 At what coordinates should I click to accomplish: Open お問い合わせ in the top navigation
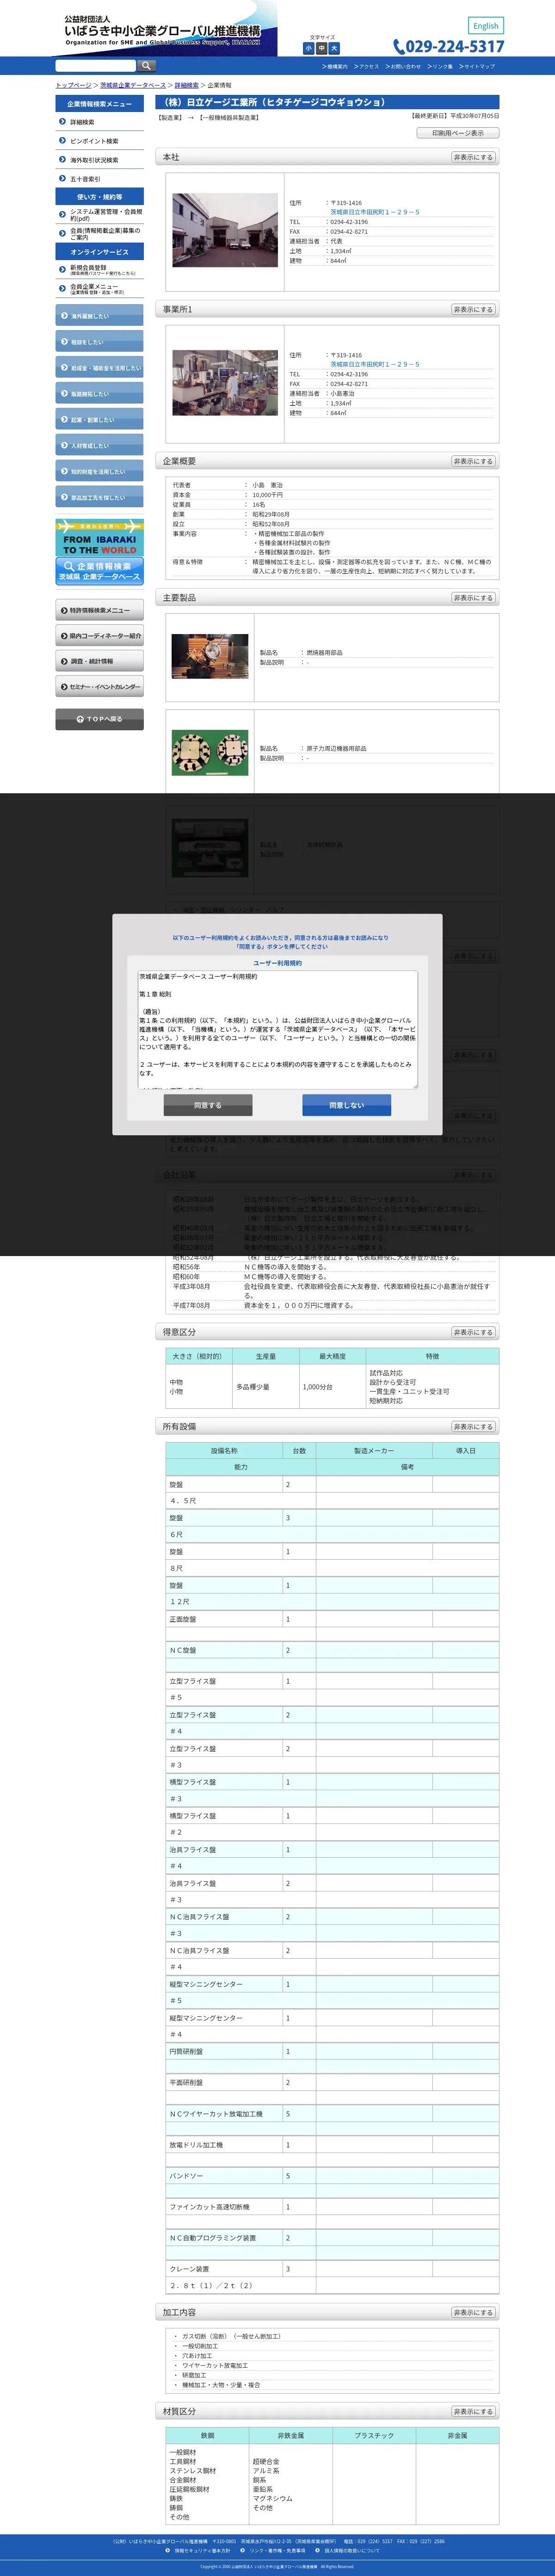(x=403, y=66)
